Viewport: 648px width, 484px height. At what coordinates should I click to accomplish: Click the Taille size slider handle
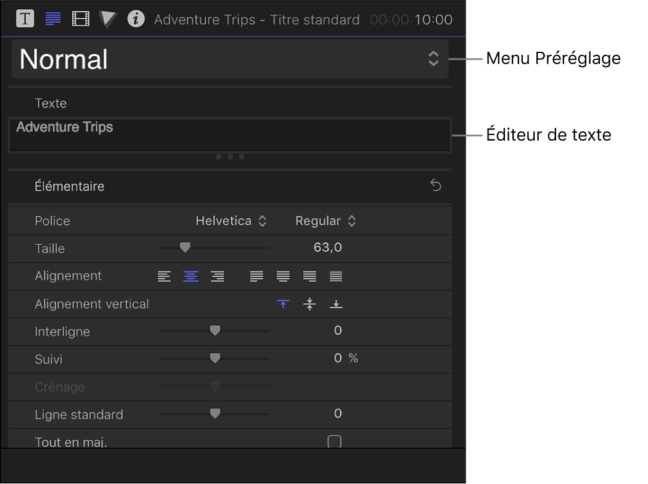[184, 248]
